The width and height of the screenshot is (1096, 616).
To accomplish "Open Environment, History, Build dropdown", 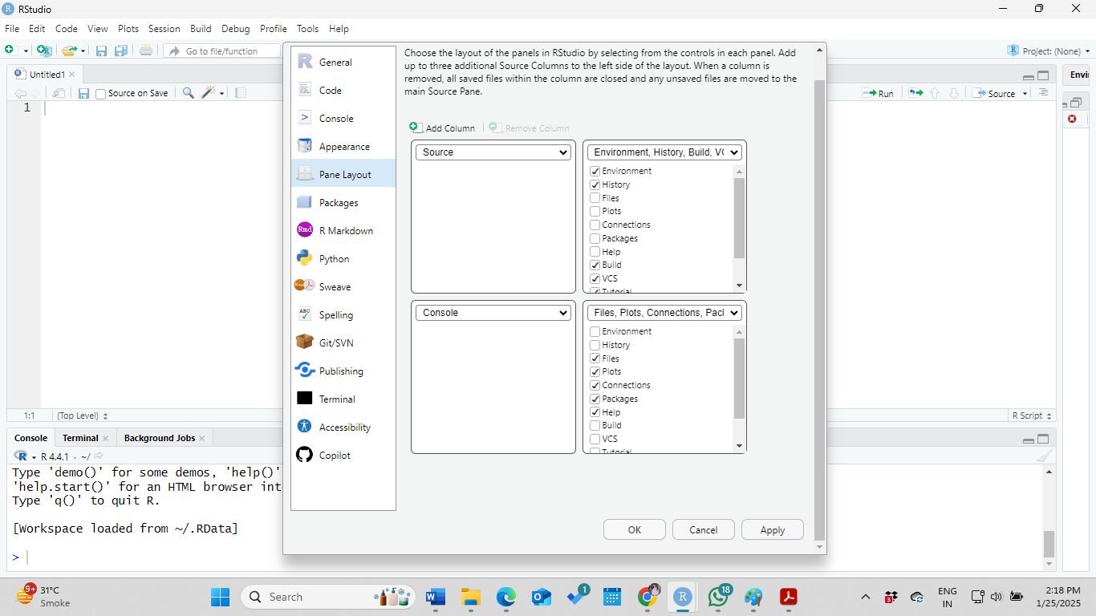I will tap(664, 152).
